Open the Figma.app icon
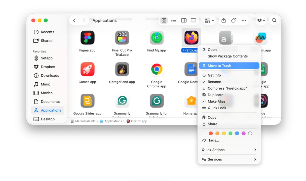Image resolution: width=306 pixels, height=181 pixels. pos(87,38)
